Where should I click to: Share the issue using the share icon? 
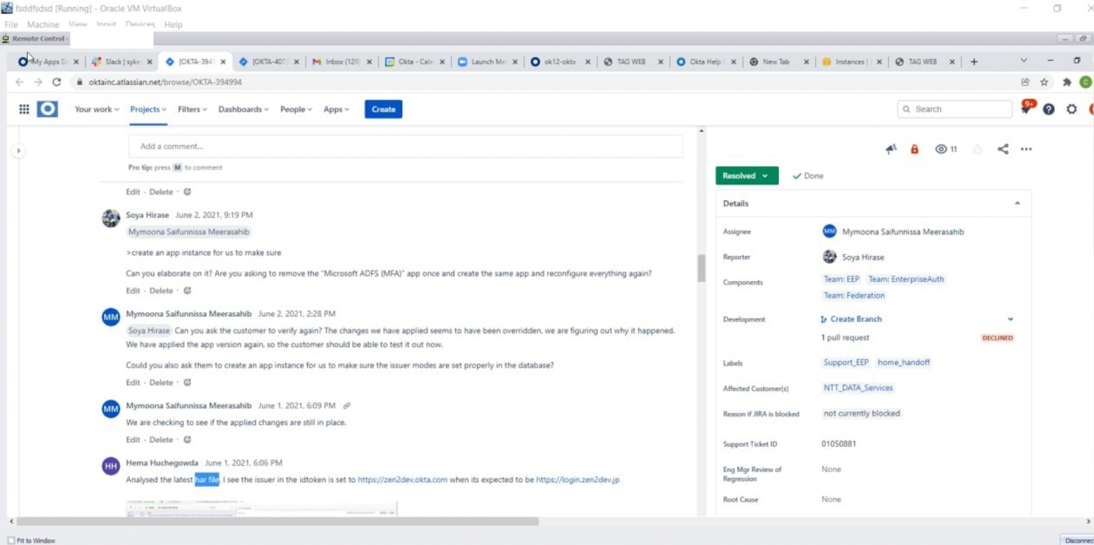1002,149
